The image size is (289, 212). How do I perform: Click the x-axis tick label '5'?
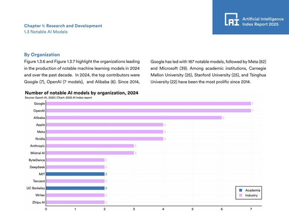click(192, 209)
